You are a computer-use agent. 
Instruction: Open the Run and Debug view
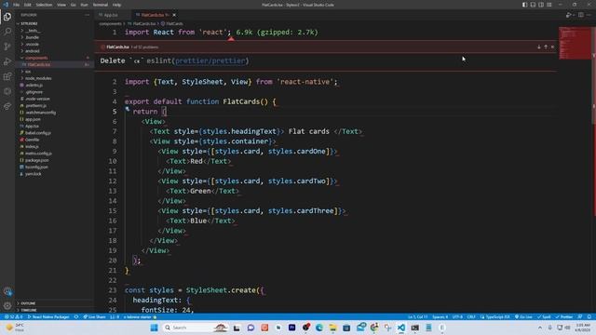[7, 61]
